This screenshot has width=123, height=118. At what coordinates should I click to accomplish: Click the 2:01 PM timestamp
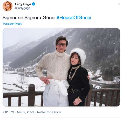pyautogui.click(x=8, y=112)
